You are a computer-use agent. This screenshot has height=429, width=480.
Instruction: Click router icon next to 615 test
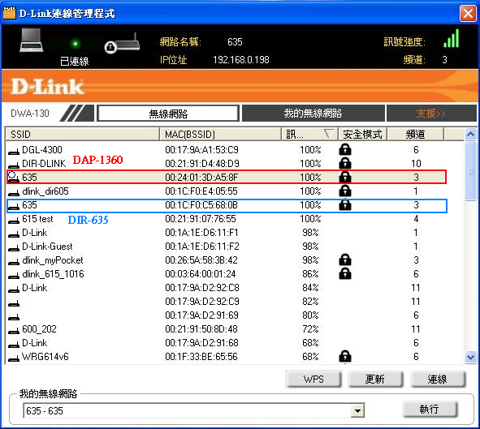click(x=14, y=220)
